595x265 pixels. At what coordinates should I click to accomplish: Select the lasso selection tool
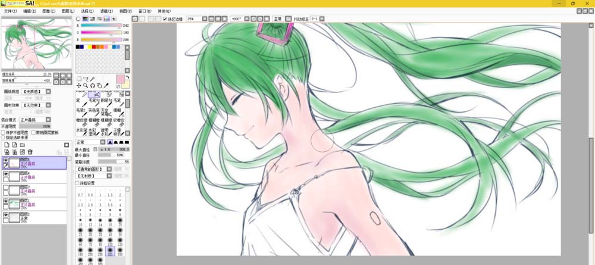point(86,79)
